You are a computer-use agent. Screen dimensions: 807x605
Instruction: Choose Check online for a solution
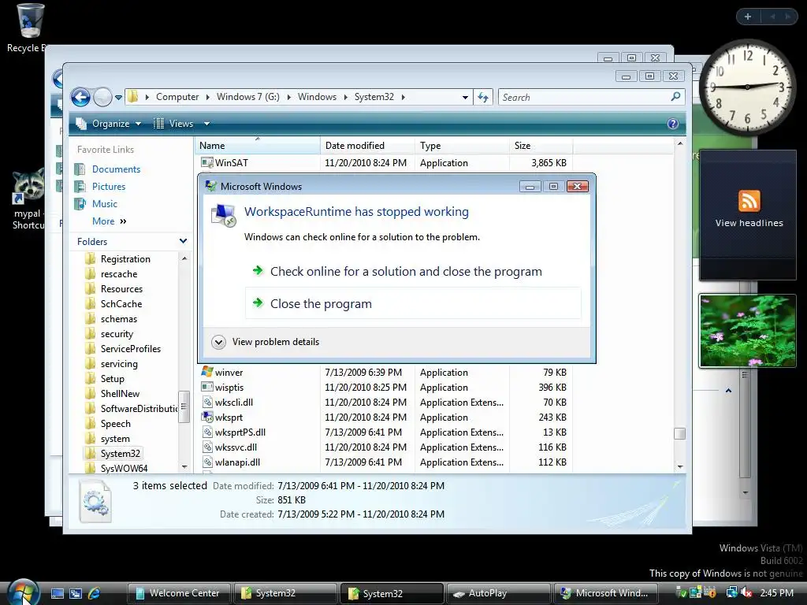coord(413,271)
